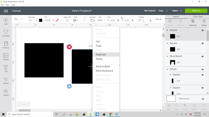The width and height of the screenshot is (209, 117).
Task: Hide the Attach group layer
Action: pyautogui.click(x=202, y=69)
